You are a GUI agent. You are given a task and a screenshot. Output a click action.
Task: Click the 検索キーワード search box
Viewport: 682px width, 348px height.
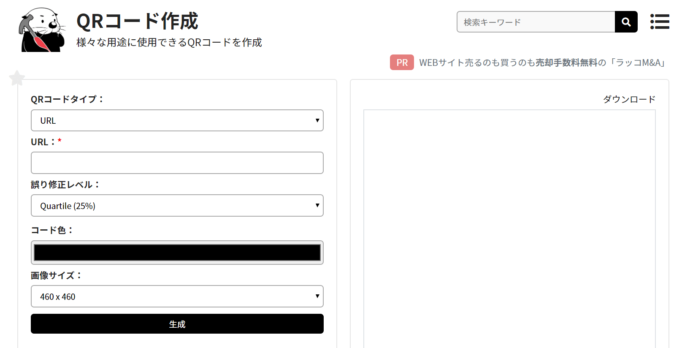coord(536,22)
